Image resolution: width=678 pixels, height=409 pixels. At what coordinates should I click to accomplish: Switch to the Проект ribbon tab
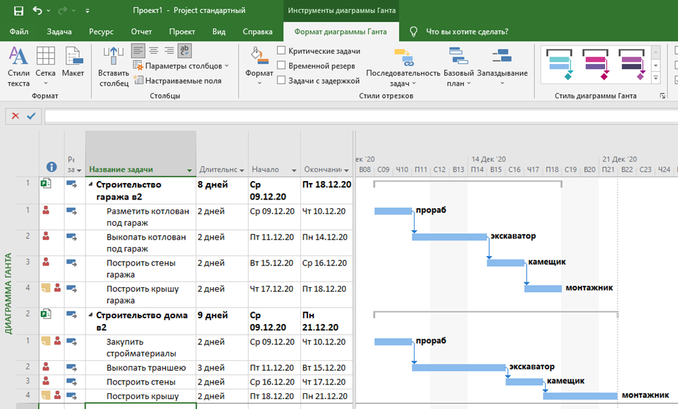tap(182, 32)
